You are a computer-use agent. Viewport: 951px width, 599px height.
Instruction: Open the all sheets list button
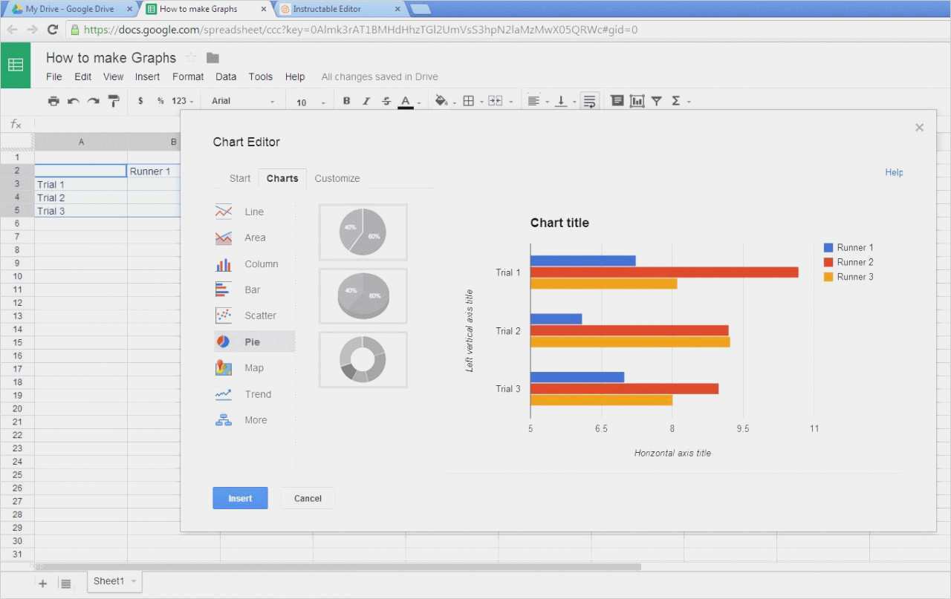[x=65, y=583]
